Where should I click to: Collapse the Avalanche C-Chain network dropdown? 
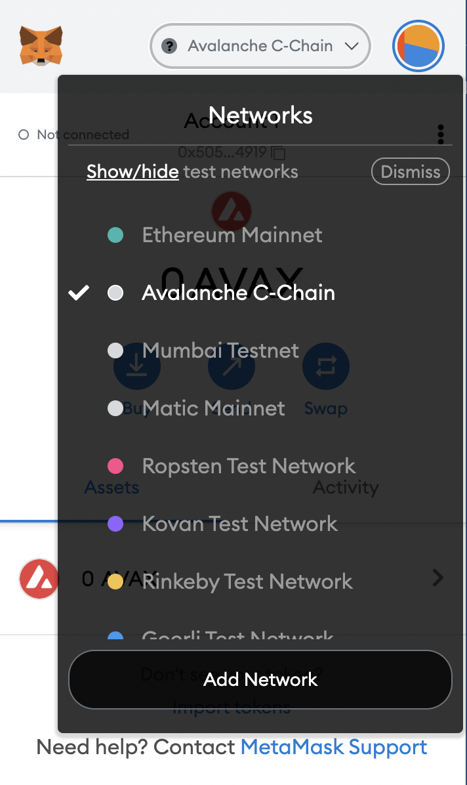352,46
